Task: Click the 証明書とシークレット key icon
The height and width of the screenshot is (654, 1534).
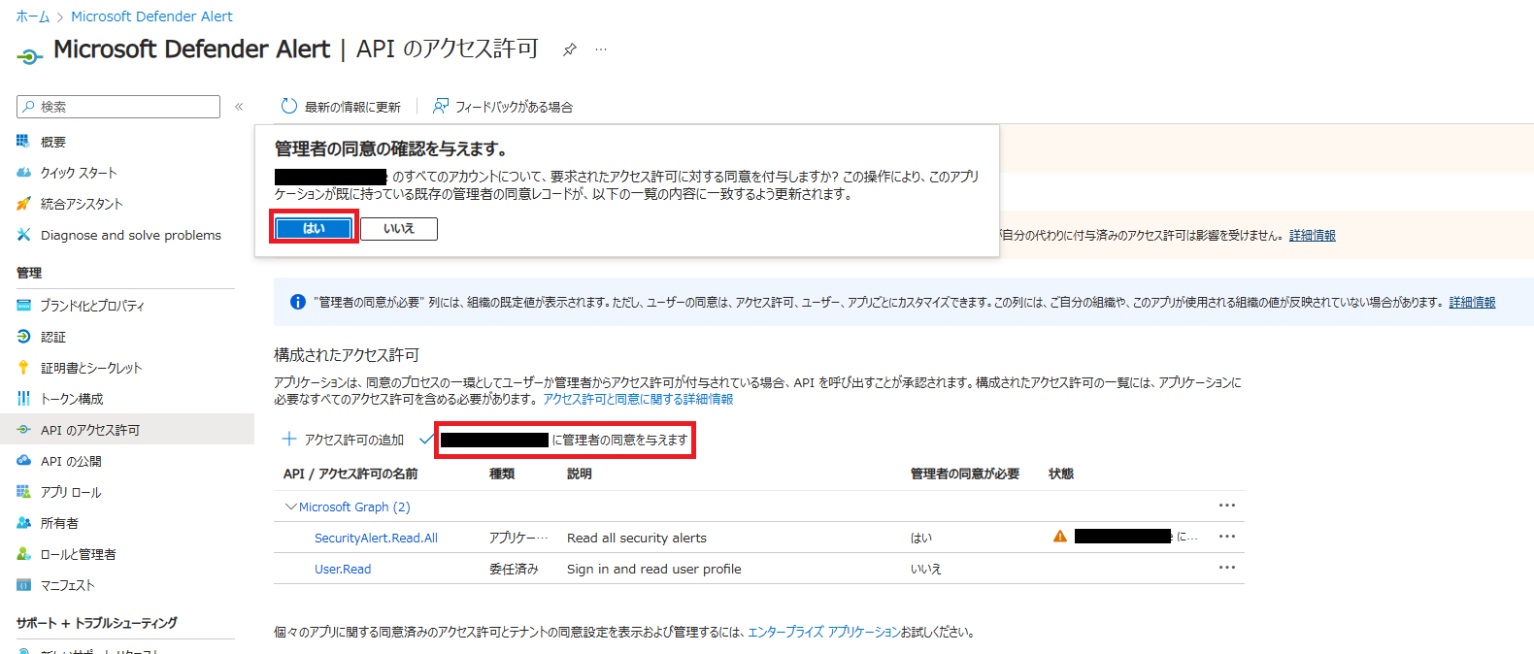Action: click(x=23, y=368)
